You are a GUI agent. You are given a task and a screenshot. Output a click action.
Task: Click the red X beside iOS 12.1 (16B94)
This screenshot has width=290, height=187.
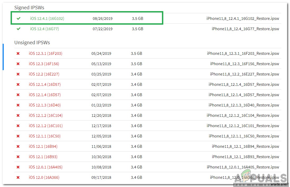pyautogui.click(x=18, y=146)
